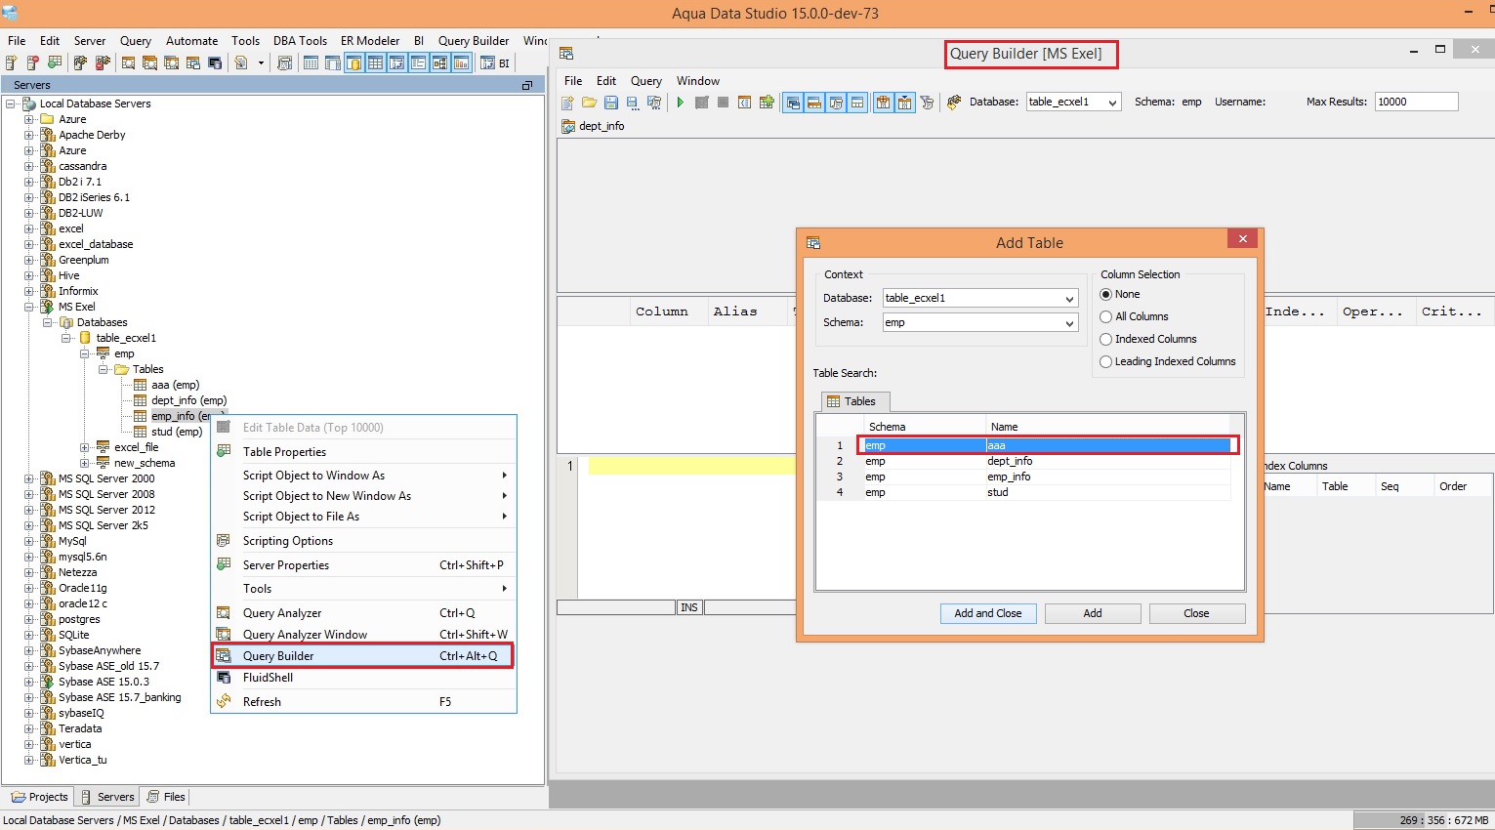Choose Refresh from context menu
Viewport: 1495px width, 830px height.
[365, 702]
